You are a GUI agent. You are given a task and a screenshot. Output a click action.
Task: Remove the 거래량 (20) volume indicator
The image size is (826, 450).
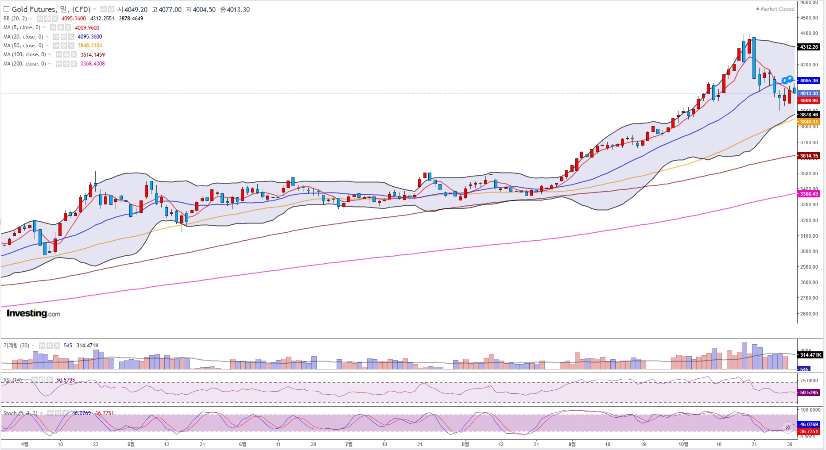pos(57,346)
